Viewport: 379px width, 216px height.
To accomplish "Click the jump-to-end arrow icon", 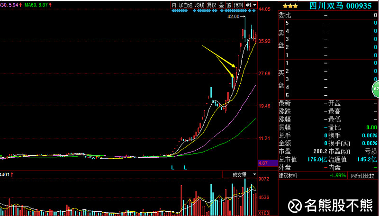I will 248,5.
